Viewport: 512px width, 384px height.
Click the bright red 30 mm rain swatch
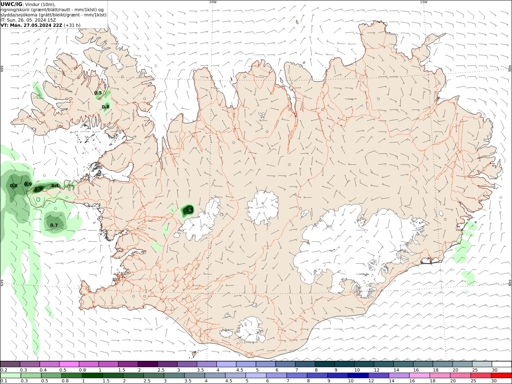pos(501,376)
